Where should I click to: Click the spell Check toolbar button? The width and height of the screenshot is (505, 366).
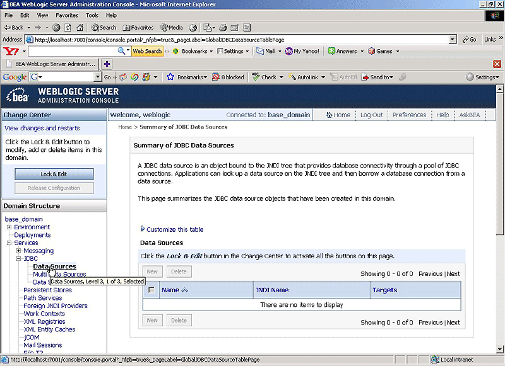[x=264, y=77]
